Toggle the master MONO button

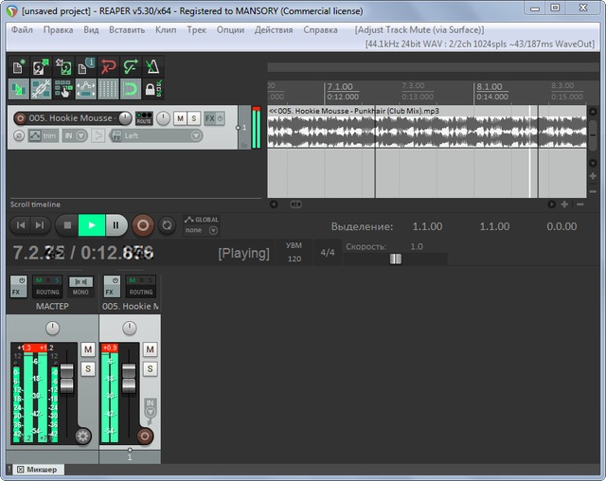(x=80, y=286)
